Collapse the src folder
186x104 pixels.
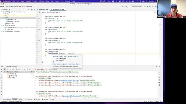(3, 18)
